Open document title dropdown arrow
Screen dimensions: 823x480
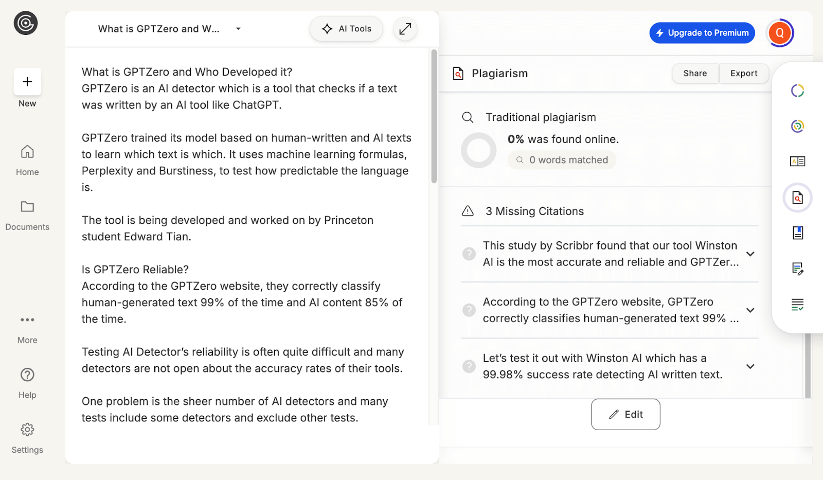(238, 29)
